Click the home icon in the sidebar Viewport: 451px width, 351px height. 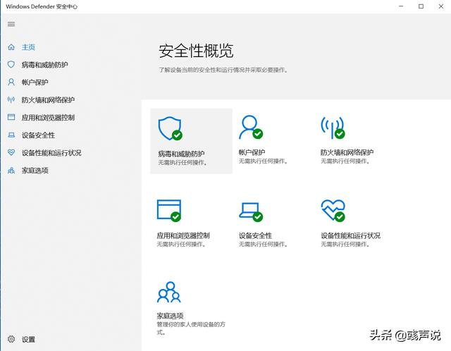pyautogui.click(x=11, y=47)
